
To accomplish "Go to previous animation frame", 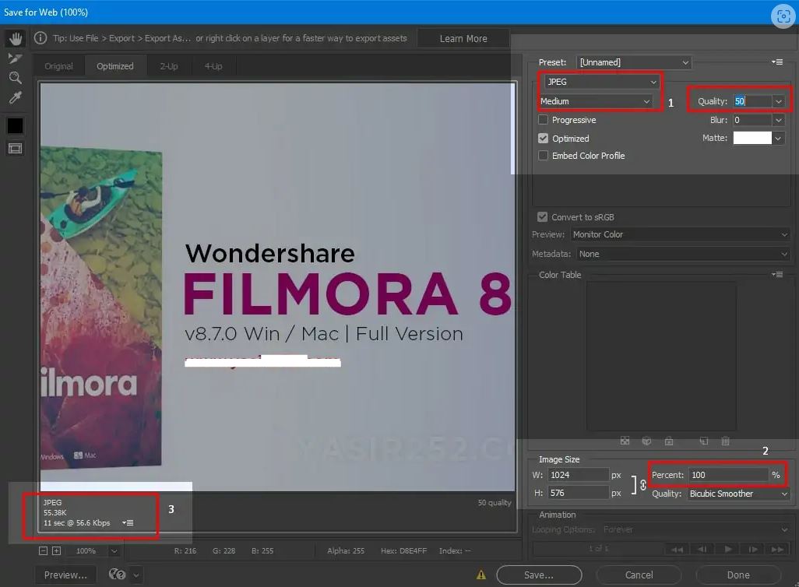I will [702, 550].
